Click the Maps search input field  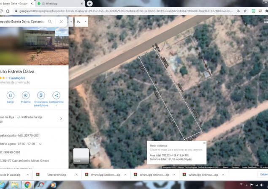(23, 21)
